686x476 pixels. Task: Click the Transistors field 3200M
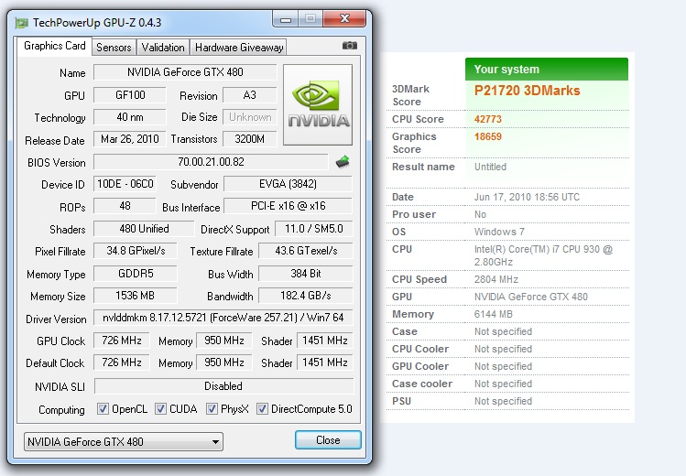tap(250, 139)
